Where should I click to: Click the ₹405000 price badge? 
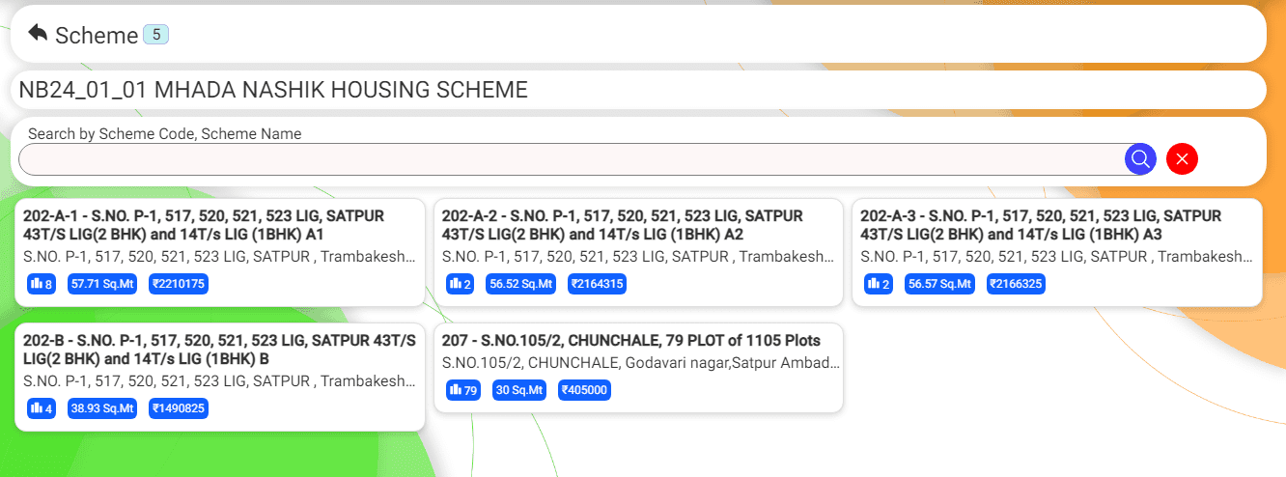tap(584, 390)
